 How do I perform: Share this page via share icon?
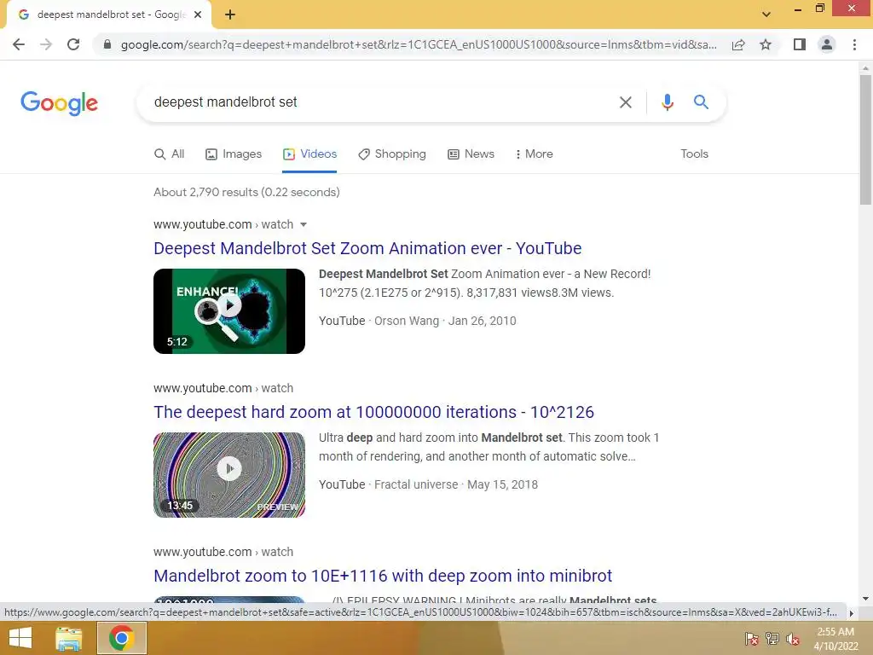coord(738,44)
